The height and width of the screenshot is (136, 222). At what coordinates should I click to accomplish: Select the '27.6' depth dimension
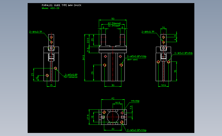(x=88, y=117)
